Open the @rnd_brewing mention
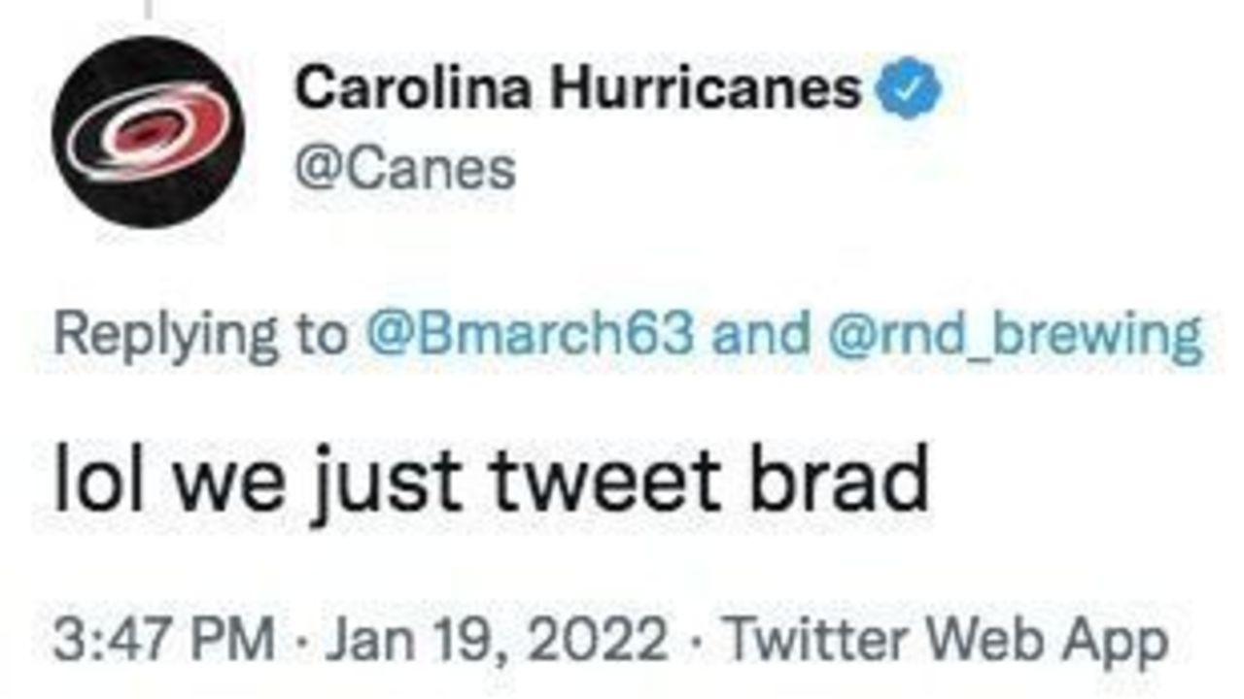This screenshot has height=699, width=1244. [1014, 335]
